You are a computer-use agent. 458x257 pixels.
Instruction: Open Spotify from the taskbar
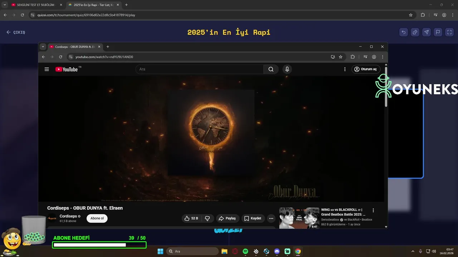click(245, 251)
